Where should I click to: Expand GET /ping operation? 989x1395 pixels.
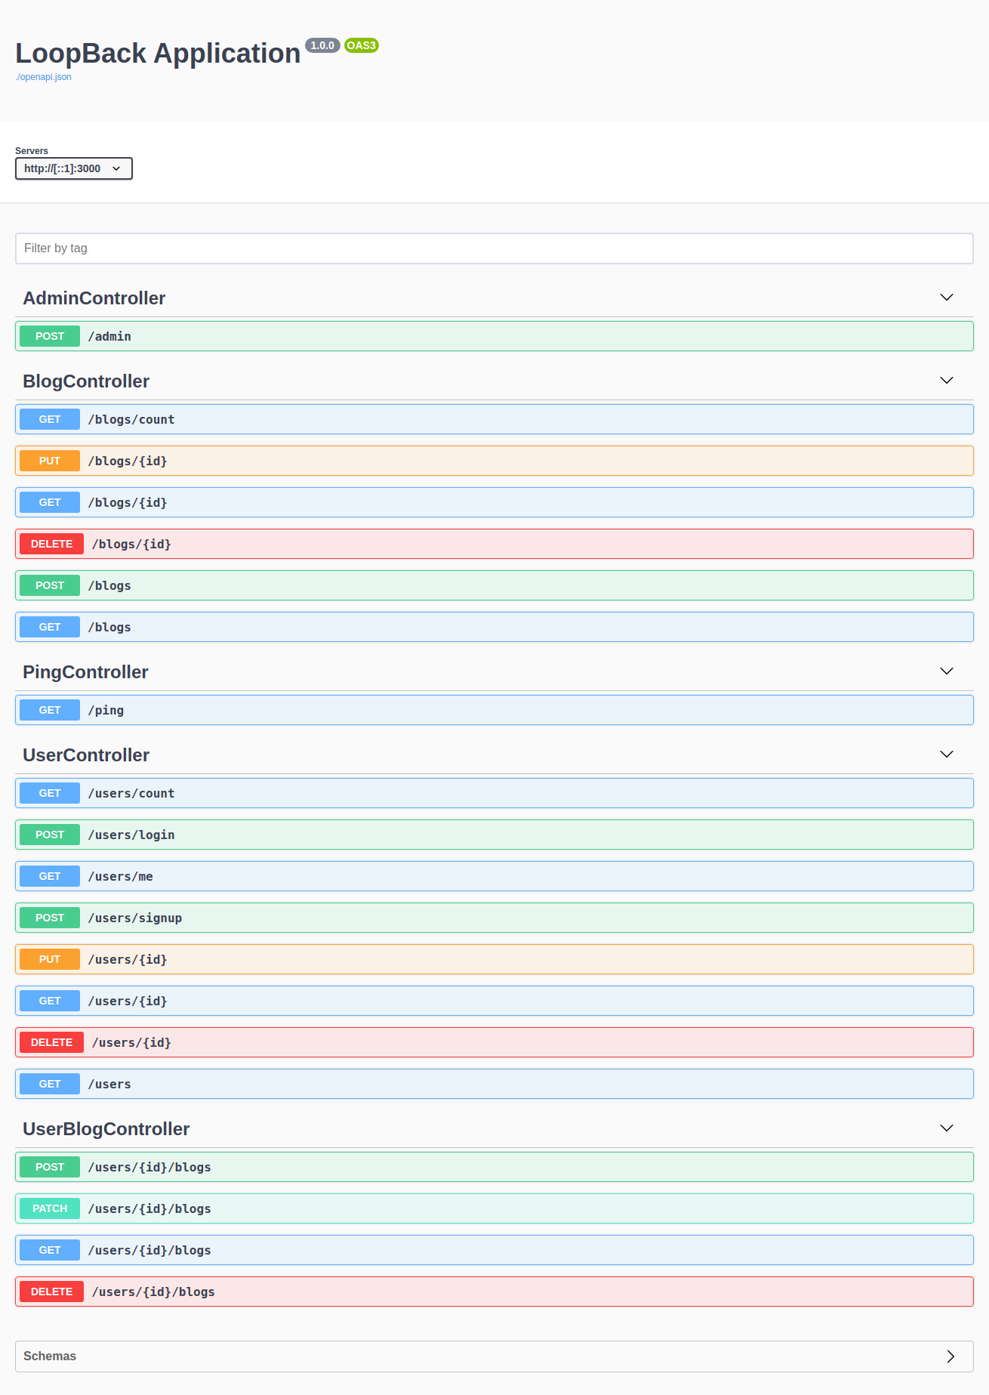coord(494,710)
